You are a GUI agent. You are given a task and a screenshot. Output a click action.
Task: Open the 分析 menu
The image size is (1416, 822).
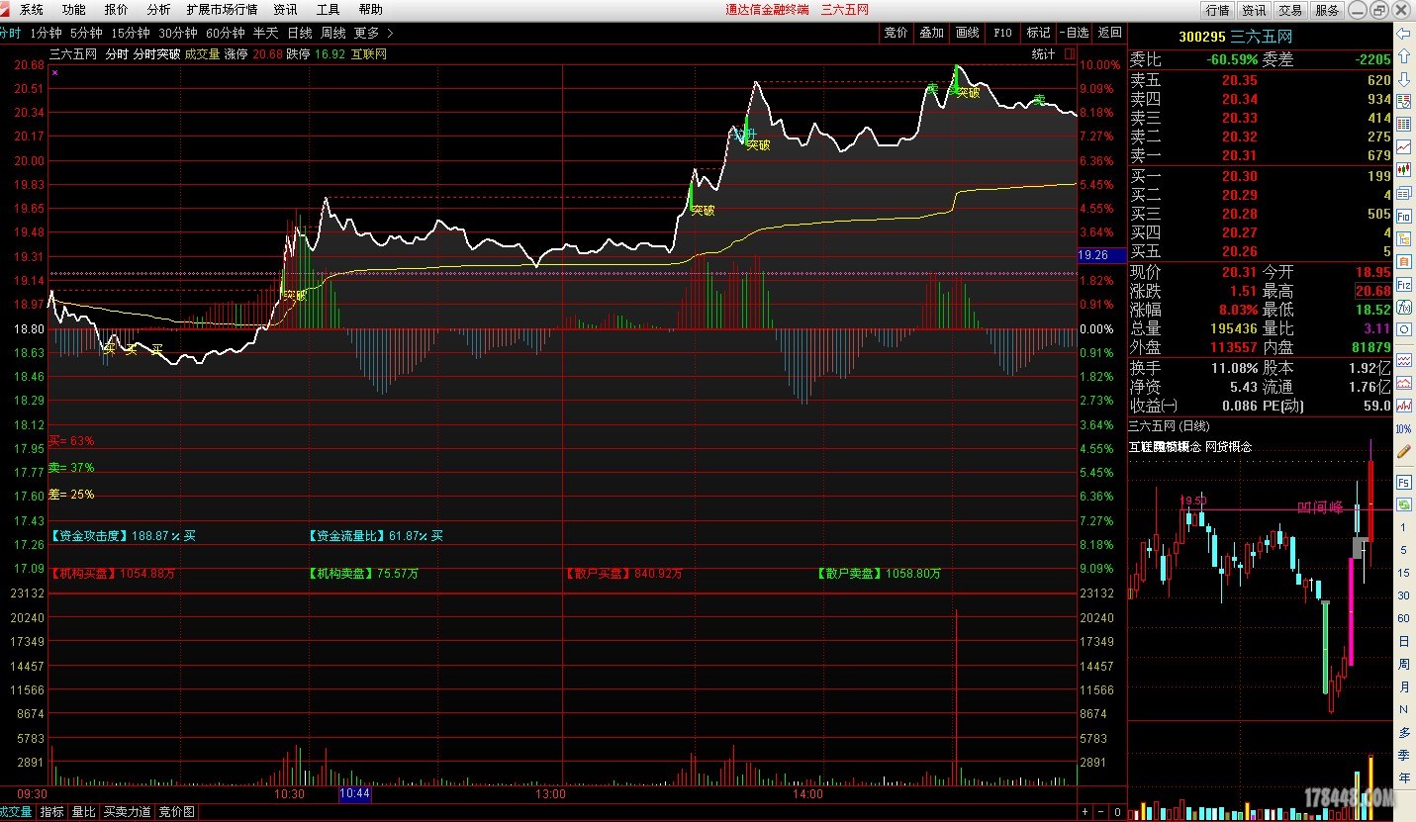click(158, 9)
